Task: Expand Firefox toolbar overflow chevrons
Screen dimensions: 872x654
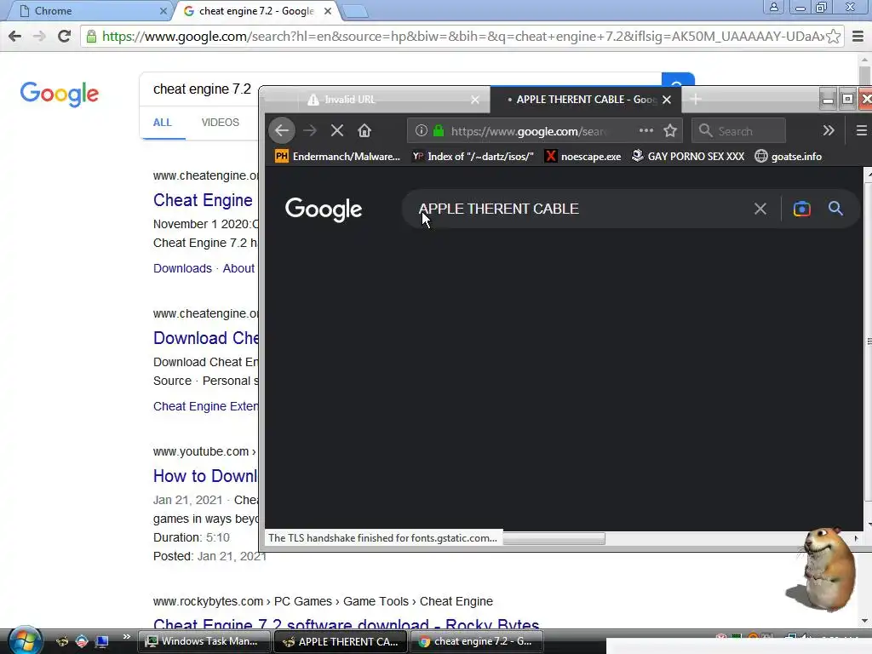Action: (x=829, y=130)
